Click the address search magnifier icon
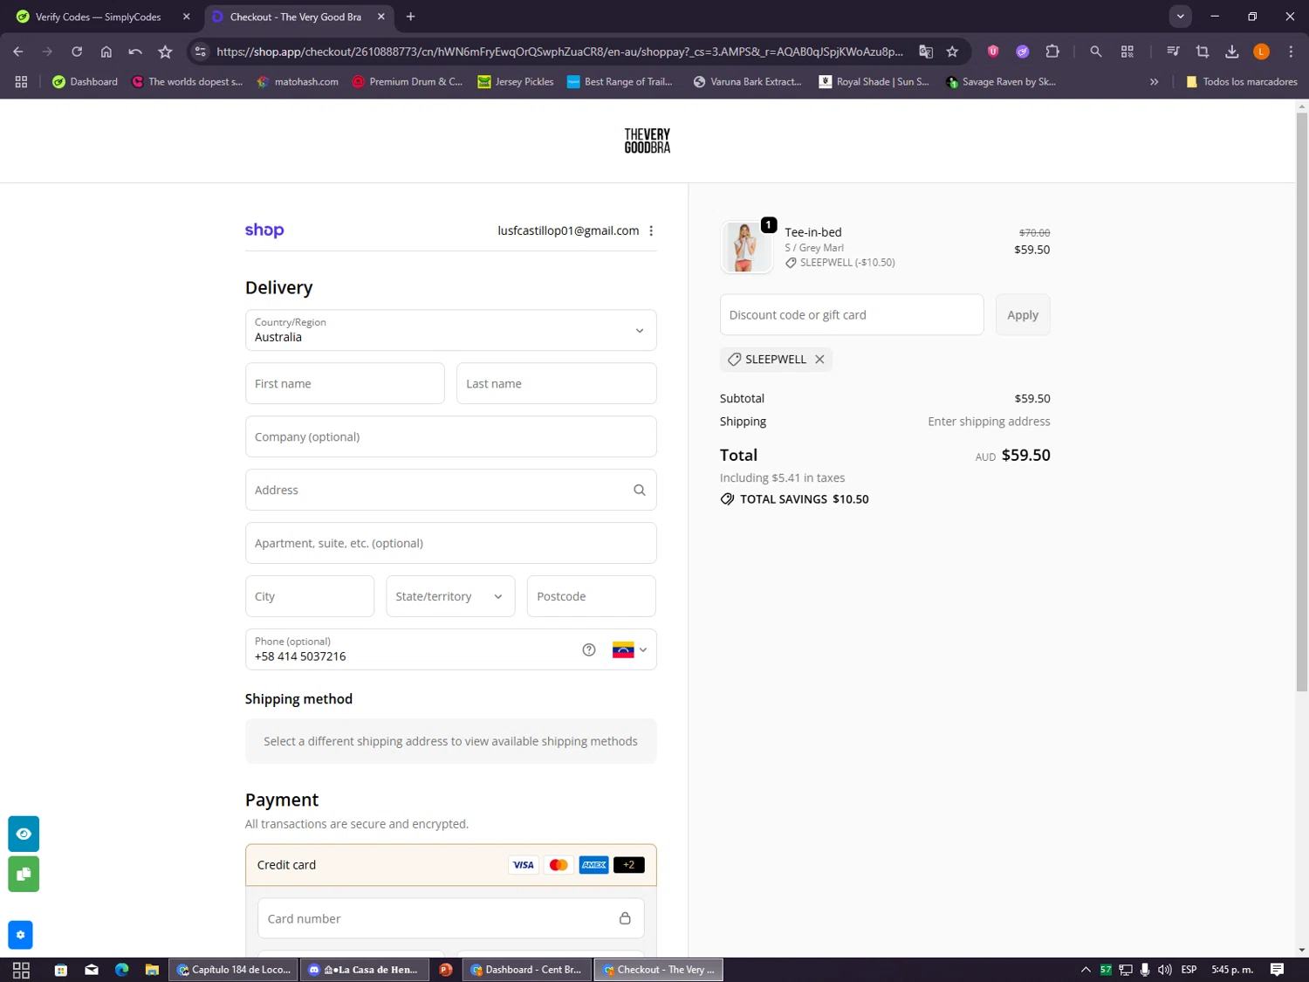Screen dimensions: 1309x982 coord(639,491)
